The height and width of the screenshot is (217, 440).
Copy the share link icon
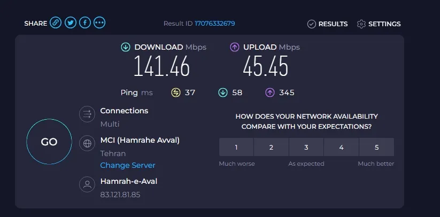coord(56,22)
